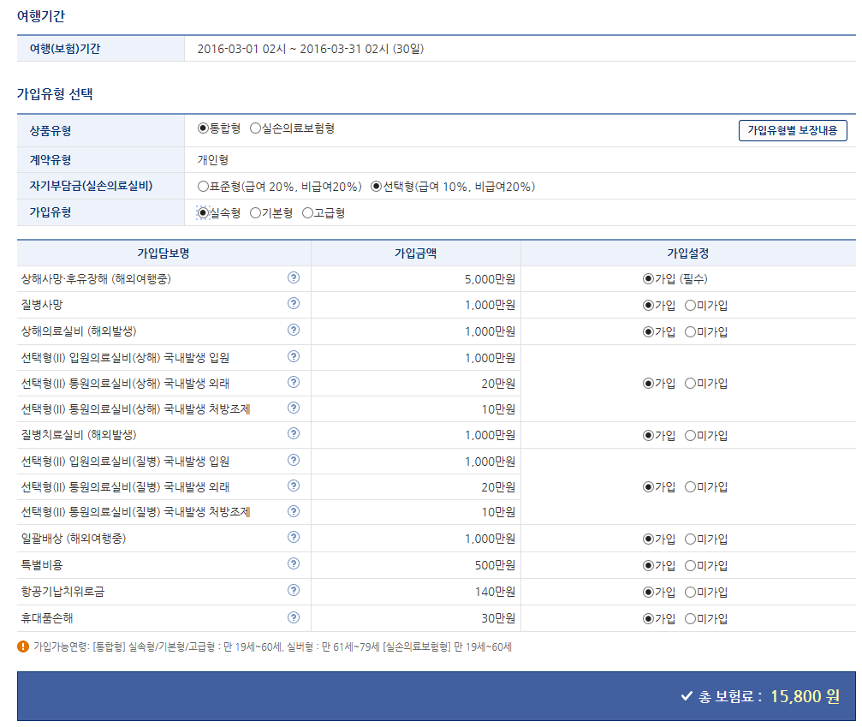Switch 가입유형 to 고급형
The height and width of the screenshot is (727, 862).
point(307,212)
